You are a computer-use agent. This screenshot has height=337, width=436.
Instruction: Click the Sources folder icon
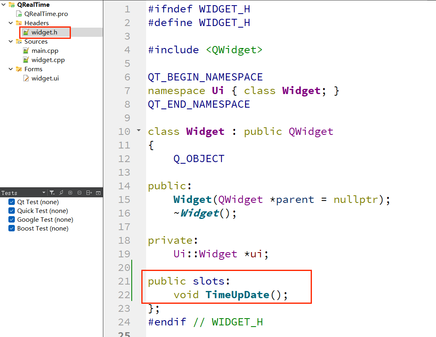[x=19, y=42]
